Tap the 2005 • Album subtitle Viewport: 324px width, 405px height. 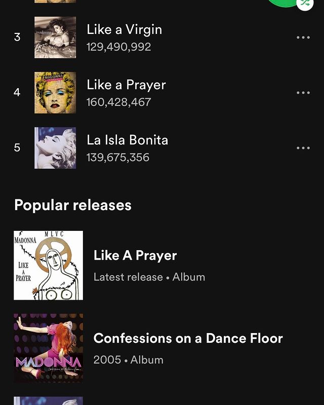pyautogui.click(x=129, y=360)
